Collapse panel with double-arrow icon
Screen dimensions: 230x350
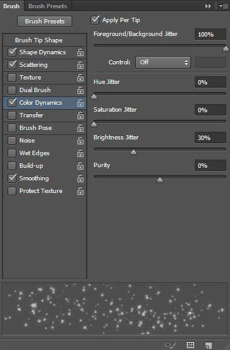pyautogui.click(x=208, y=6)
